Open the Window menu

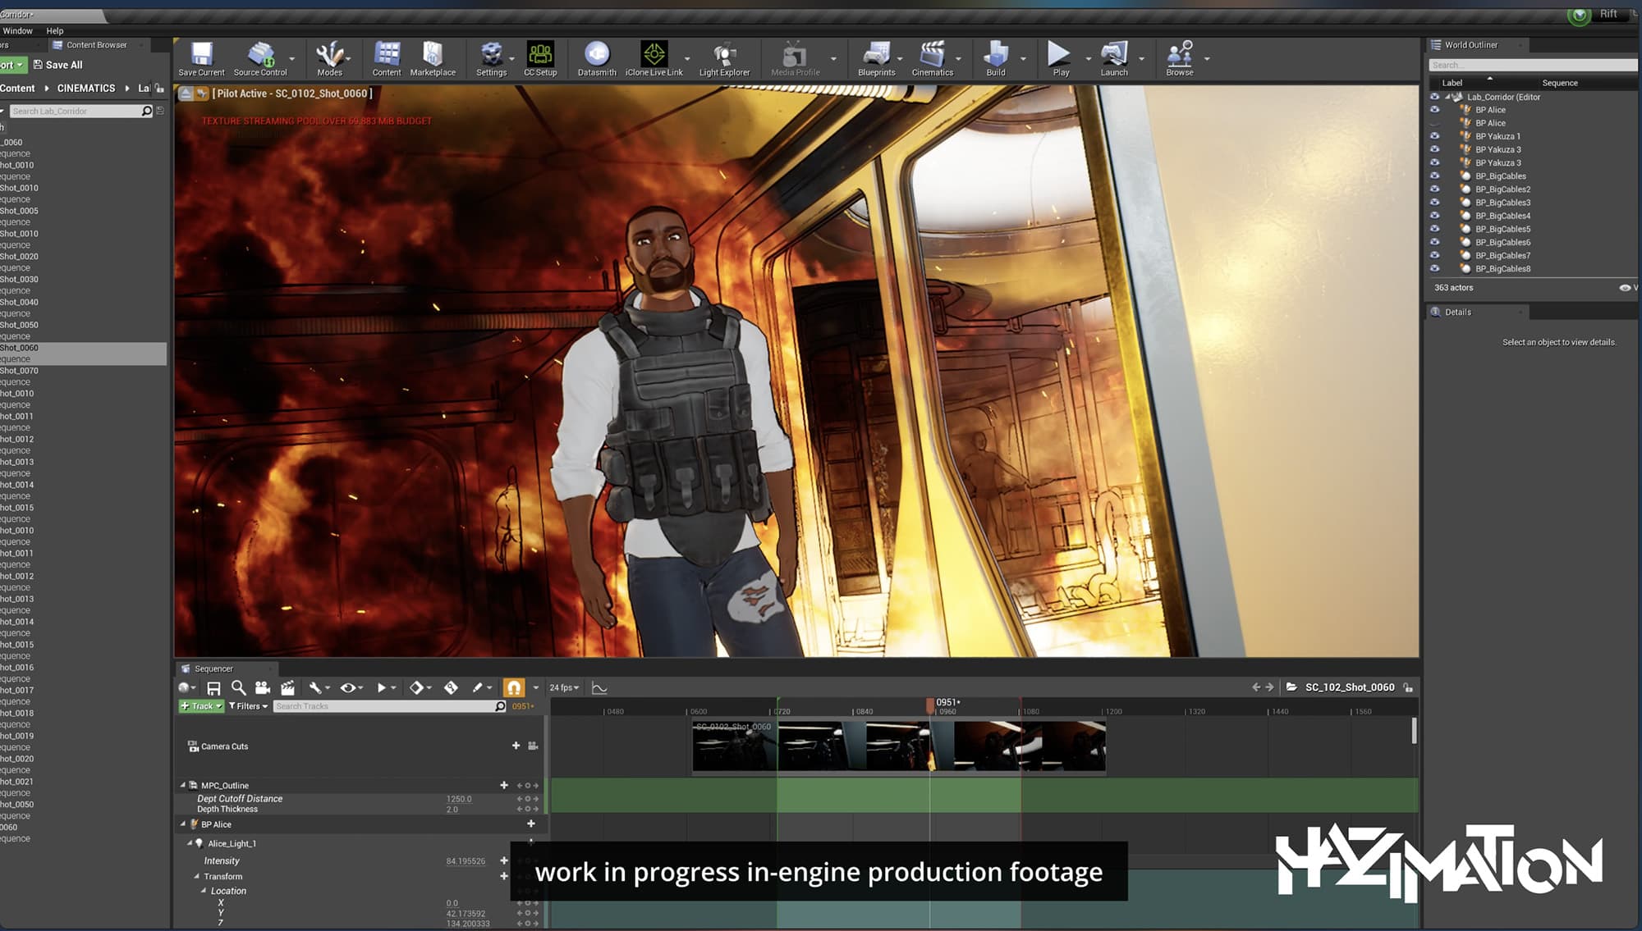(18, 30)
